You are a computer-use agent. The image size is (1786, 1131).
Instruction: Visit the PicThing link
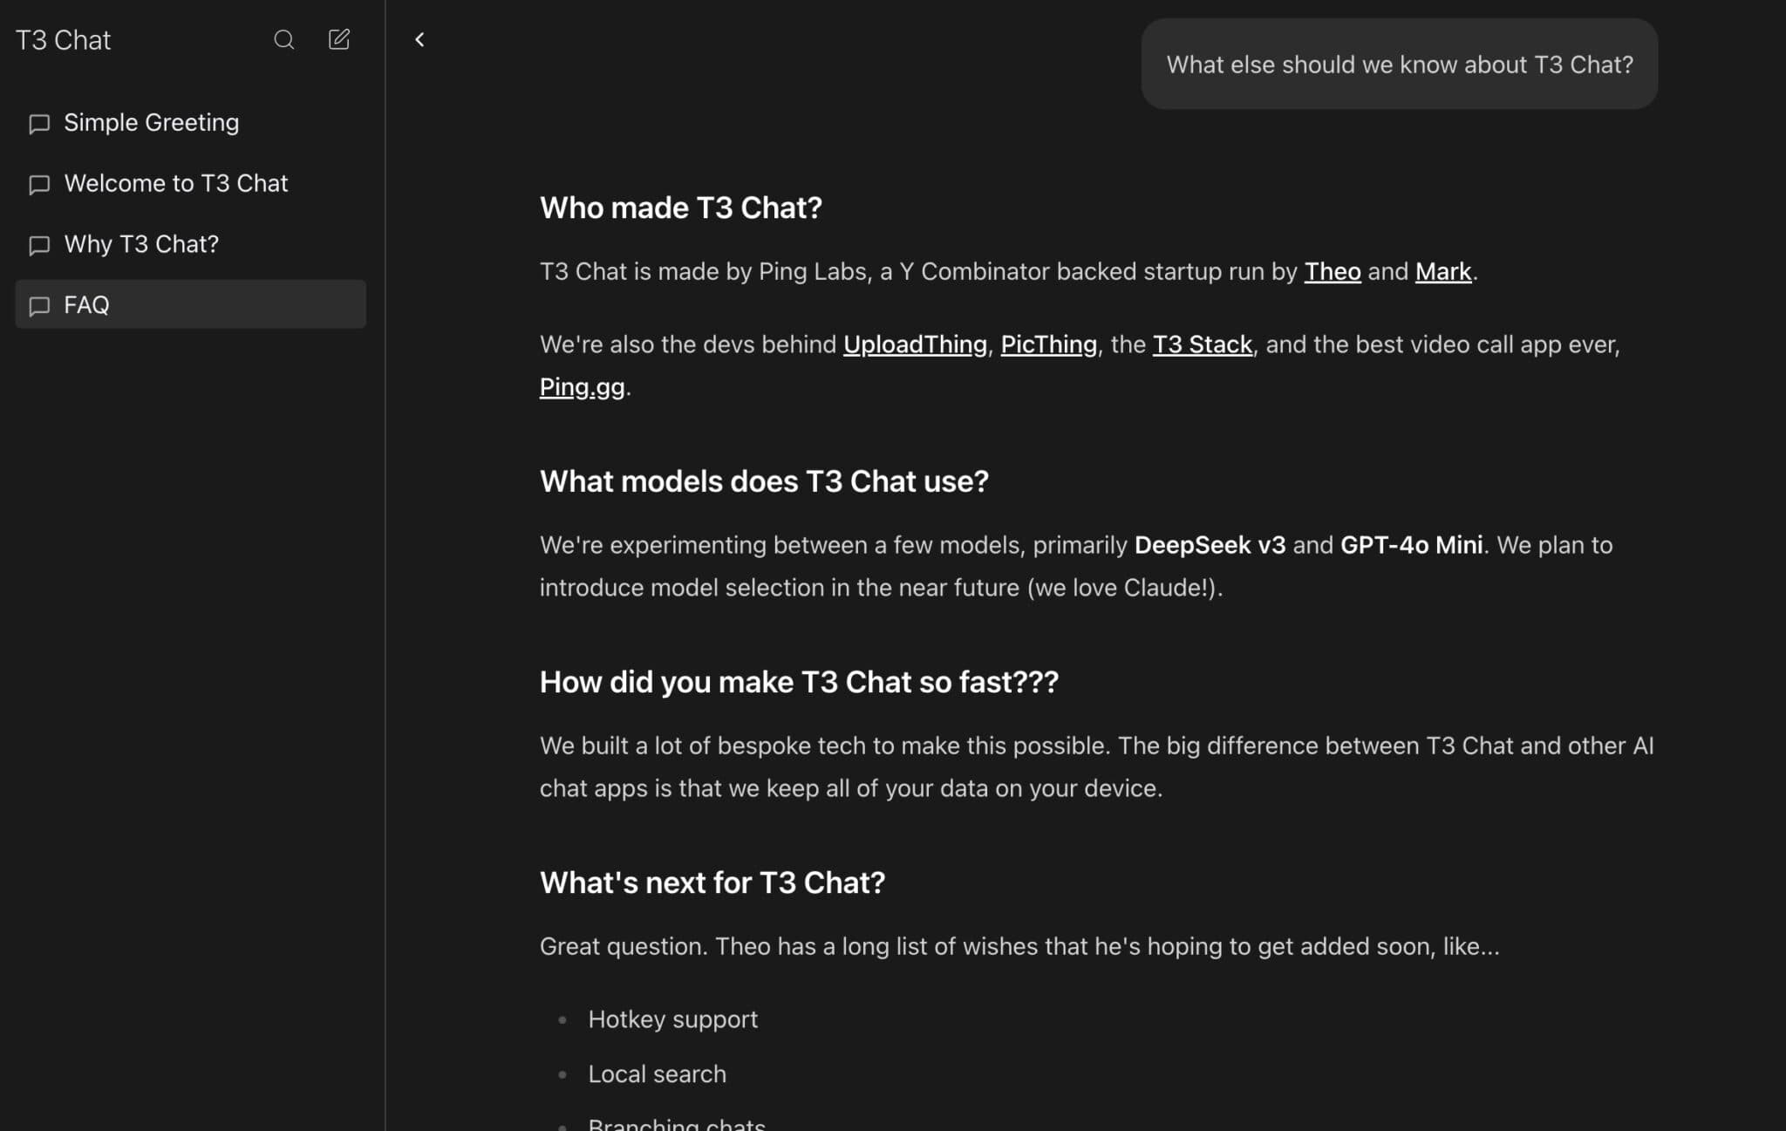(1048, 344)
